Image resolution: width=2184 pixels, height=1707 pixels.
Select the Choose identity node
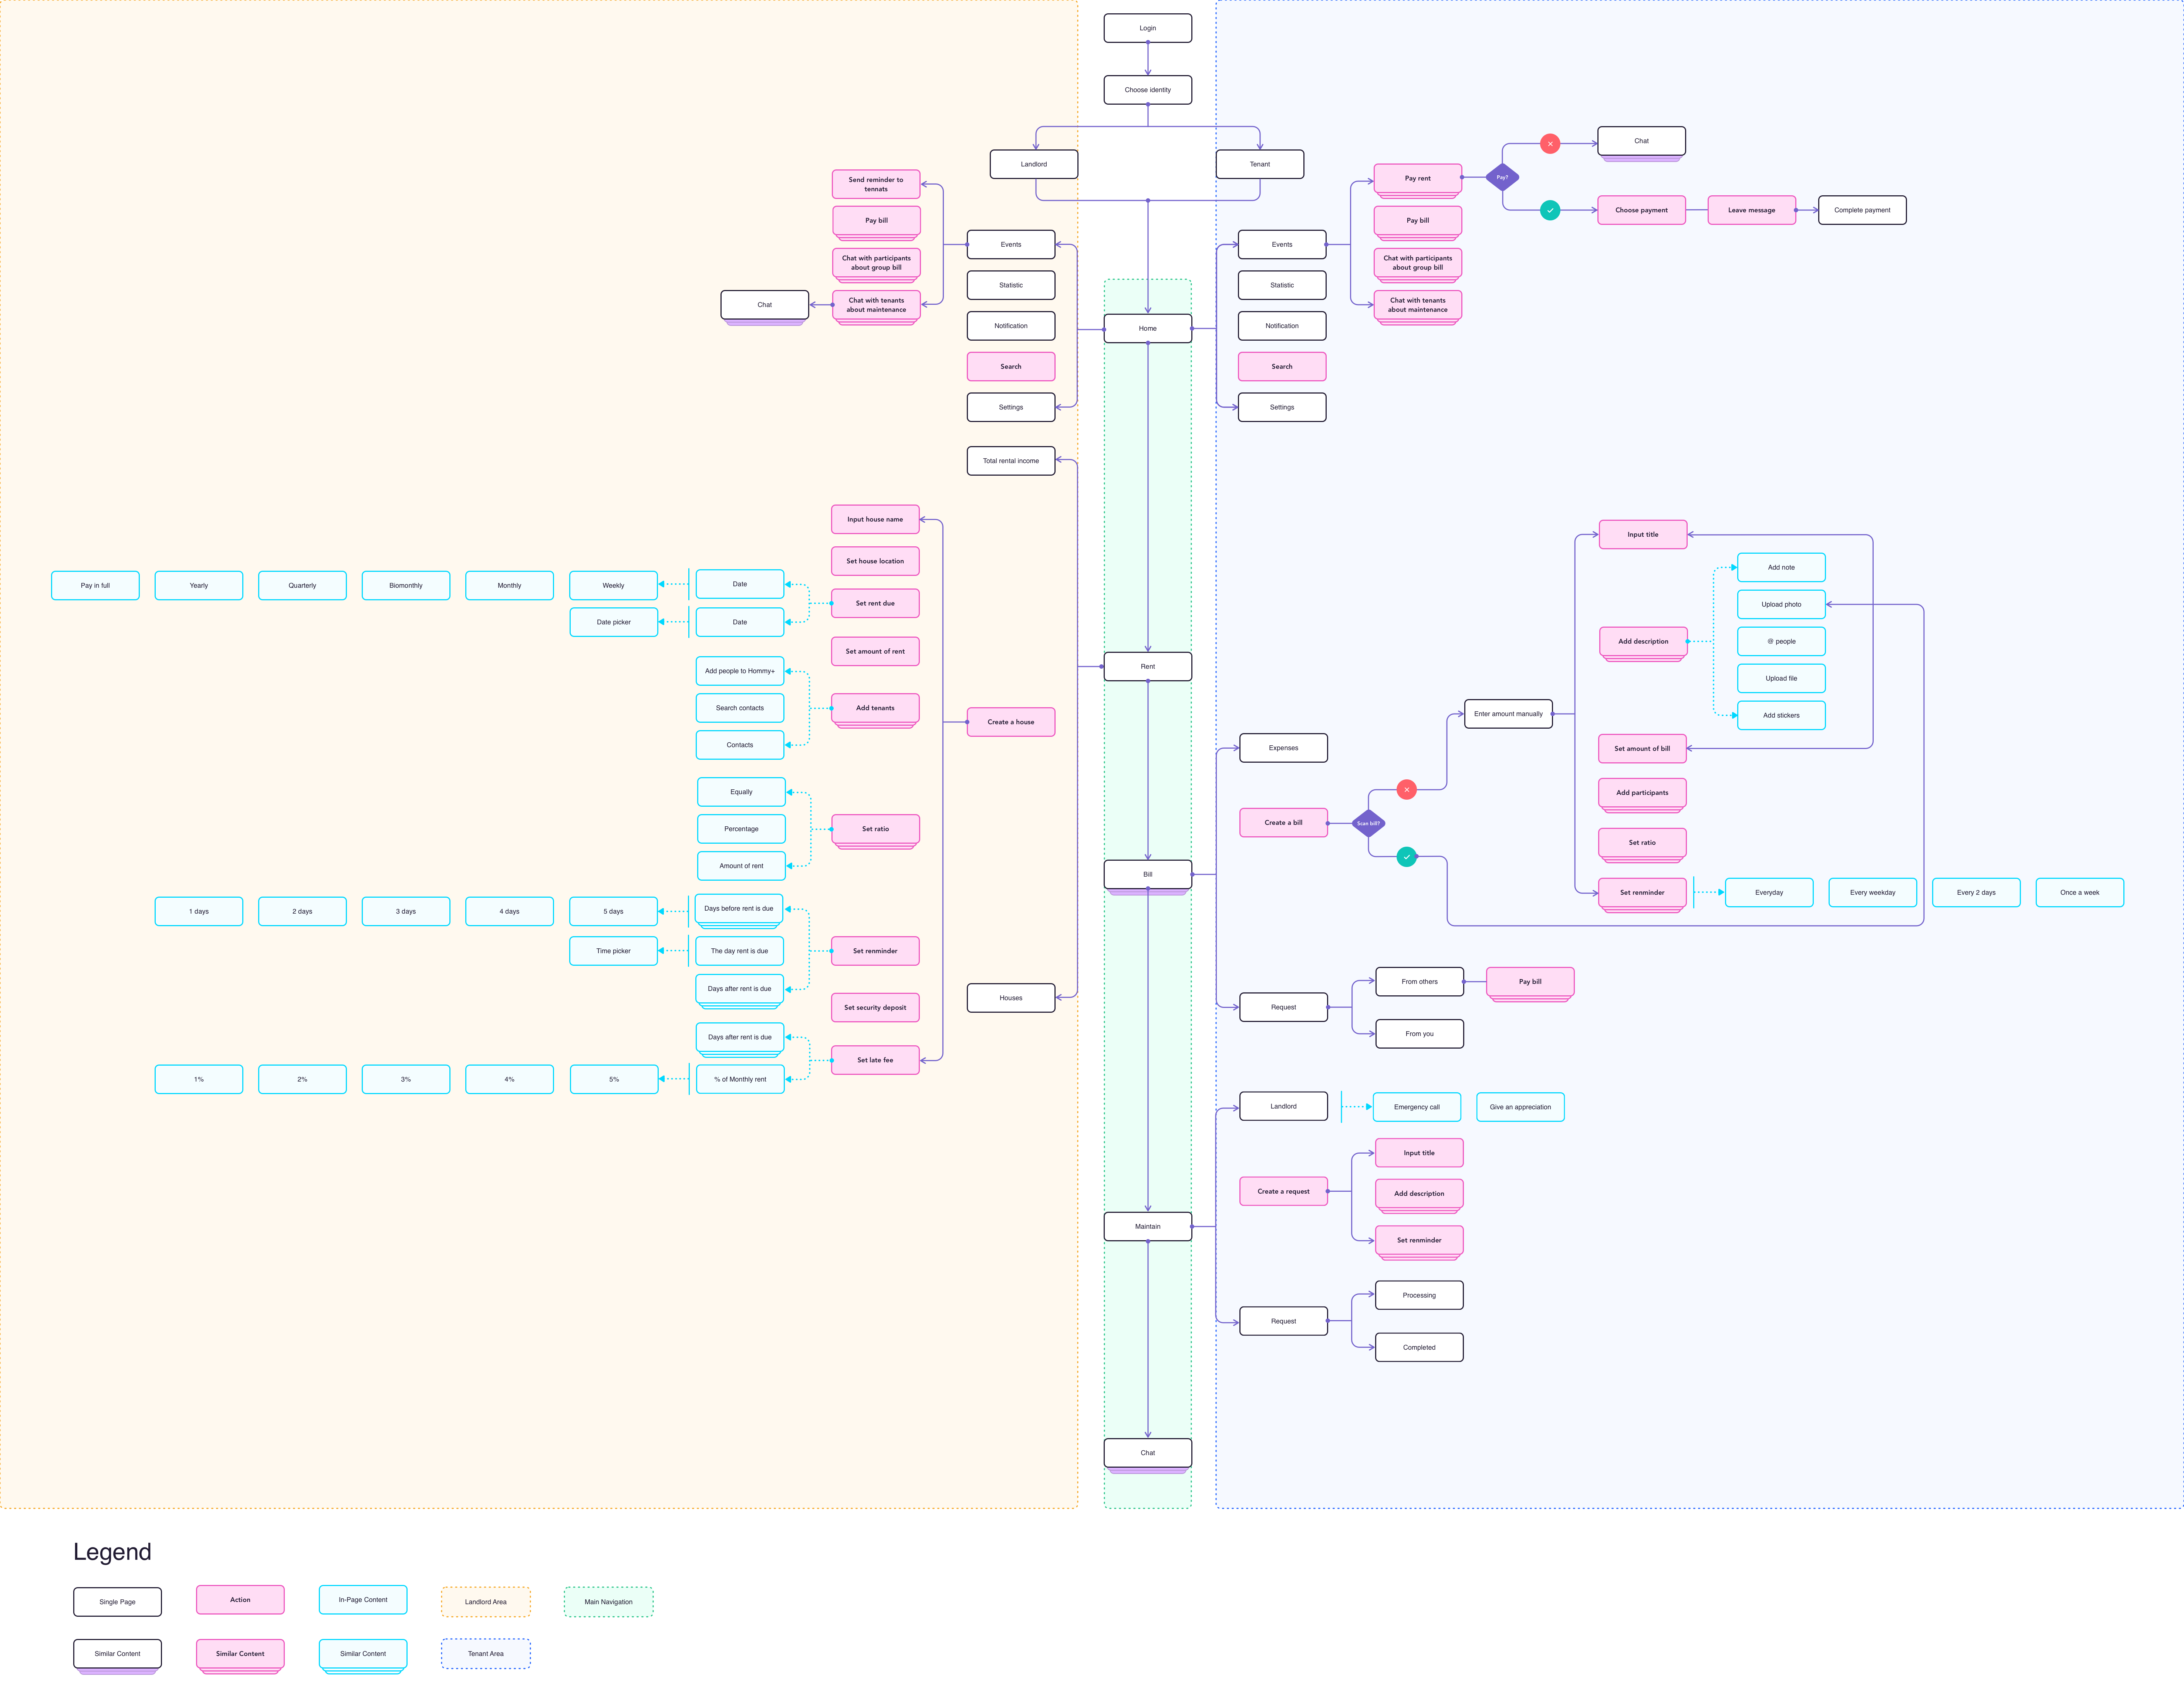coord(1148,90)
